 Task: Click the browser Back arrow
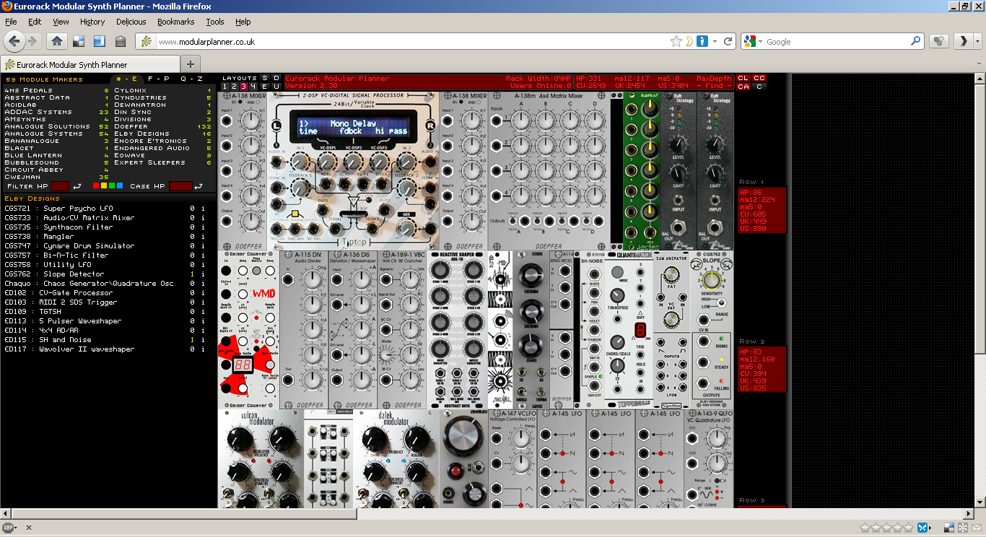[x=16, y=40]
